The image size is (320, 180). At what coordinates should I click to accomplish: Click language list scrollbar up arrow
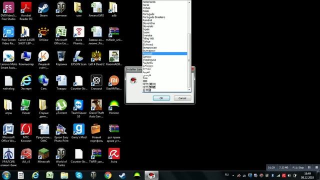pyautogui.click(x=189, y=2)
